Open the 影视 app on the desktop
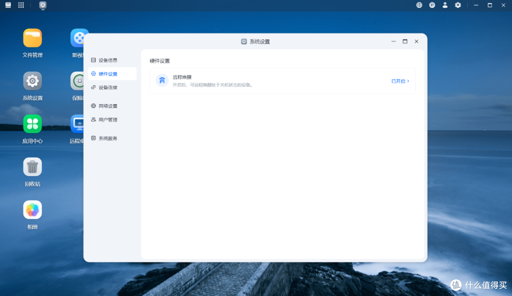Image resolution: width=512 pixels, height=296 pixels. [x=77, y=38]
